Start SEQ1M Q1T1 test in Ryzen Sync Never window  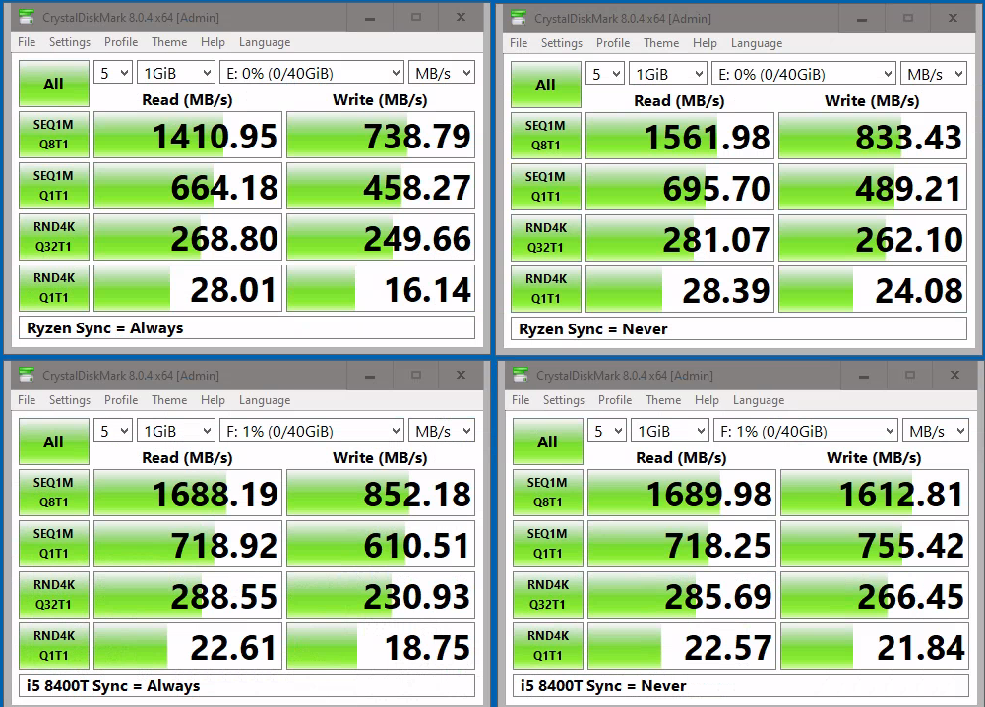546,187
